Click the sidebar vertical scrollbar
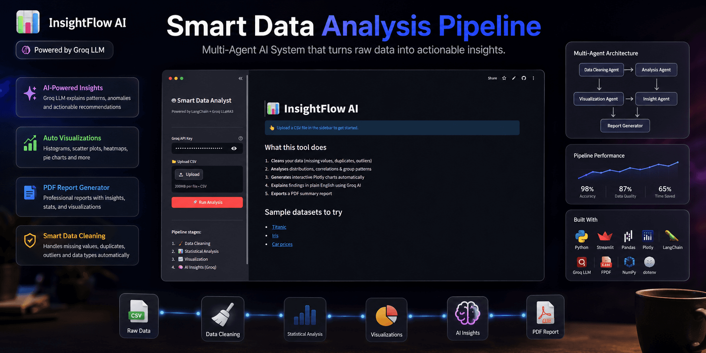The image size is (706, 353). point(247,169)
